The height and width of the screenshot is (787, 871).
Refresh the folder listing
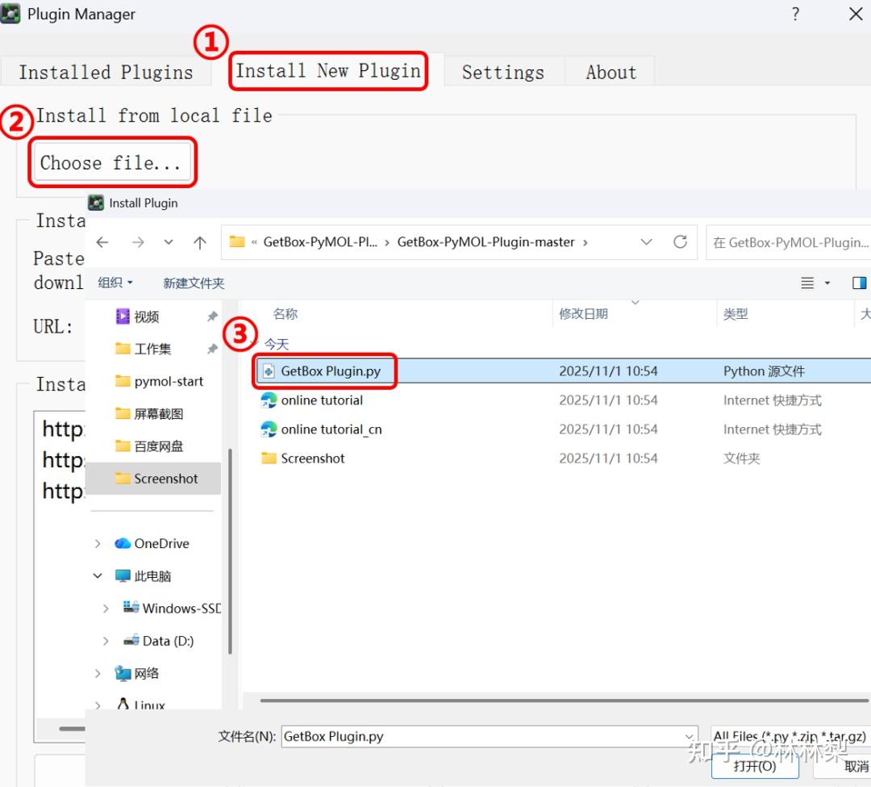click(680, 242)
